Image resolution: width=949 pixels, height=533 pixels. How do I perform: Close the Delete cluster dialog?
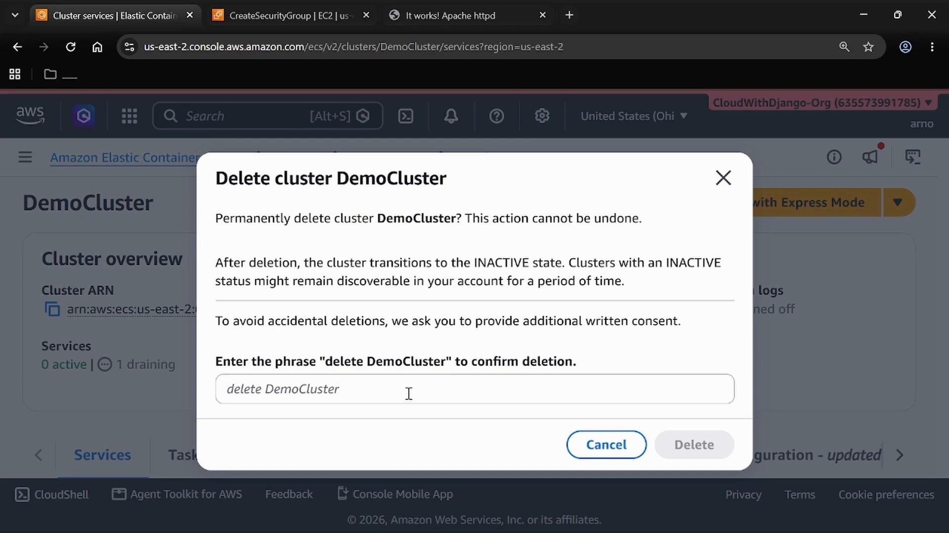coord(723,178)
